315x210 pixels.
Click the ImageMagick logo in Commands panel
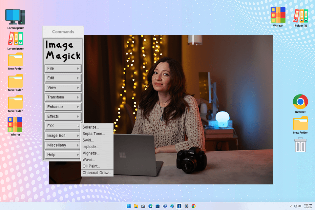click(x=63, y=51)
